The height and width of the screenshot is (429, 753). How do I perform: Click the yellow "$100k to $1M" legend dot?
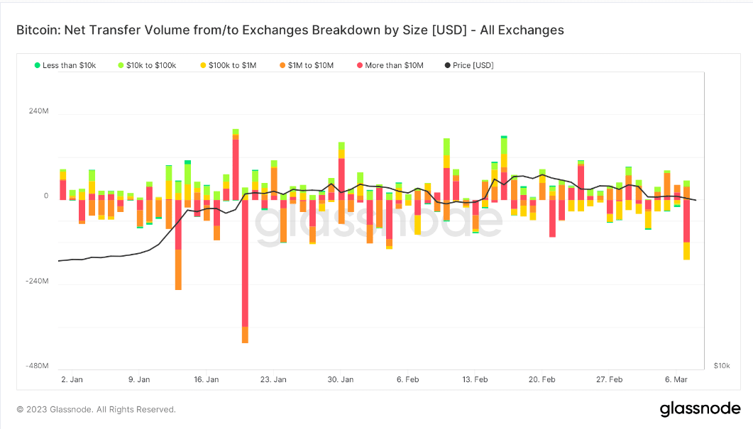[x=202, y=65]
